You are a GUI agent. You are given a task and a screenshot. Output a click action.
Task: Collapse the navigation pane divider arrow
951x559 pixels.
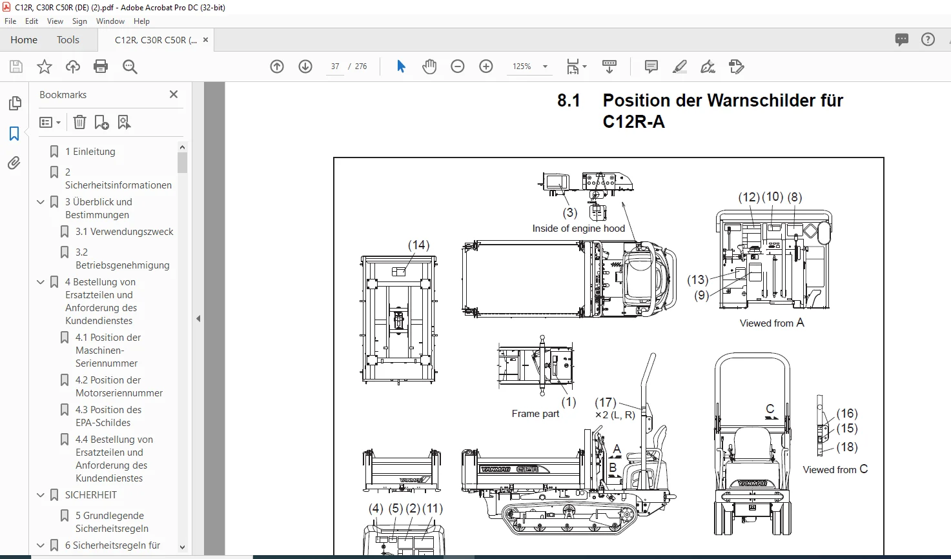tap(198, 318)
